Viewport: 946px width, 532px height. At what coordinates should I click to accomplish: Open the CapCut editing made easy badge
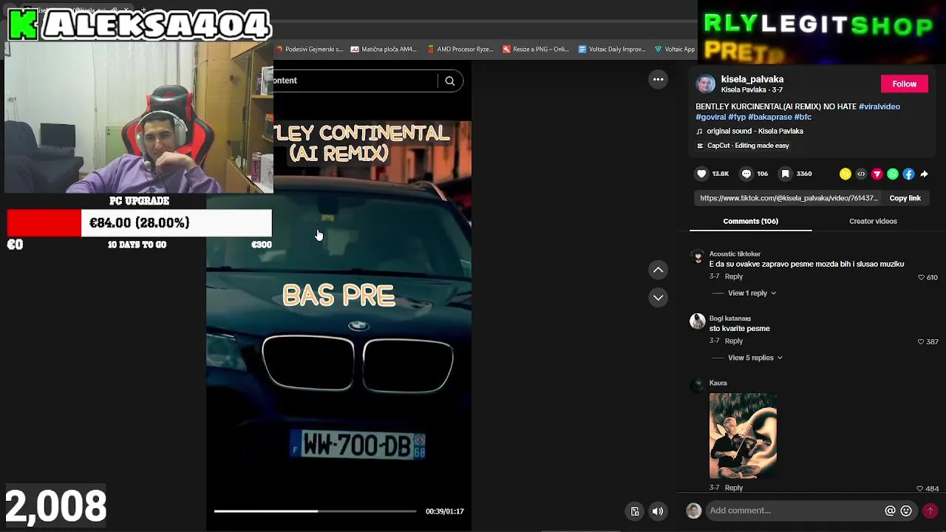point(743,146)
